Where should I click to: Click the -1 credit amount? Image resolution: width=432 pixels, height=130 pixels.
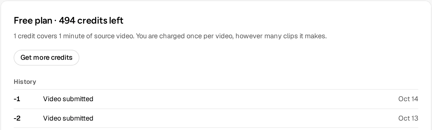point(17,99)
